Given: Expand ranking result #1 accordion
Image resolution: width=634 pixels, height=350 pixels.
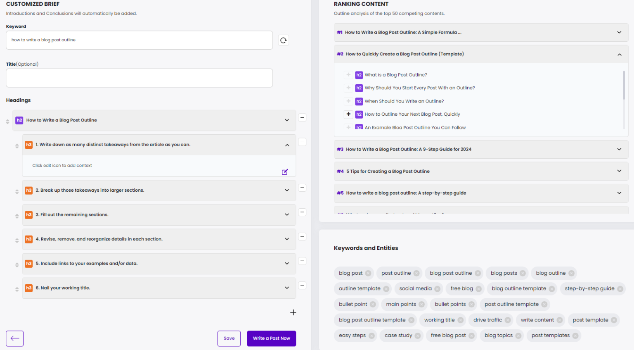Looking at the screenshot, I should 619,32.
